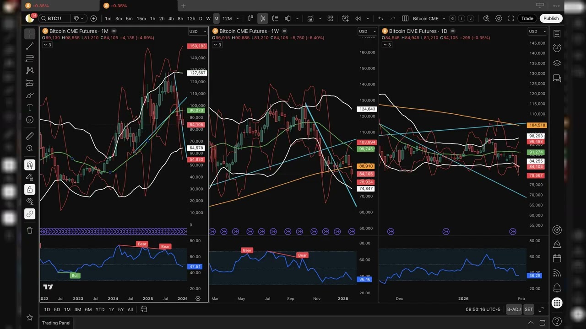Select the ruler measure tool
Viewport: 586px width, 329px height.
click(30, 136)
